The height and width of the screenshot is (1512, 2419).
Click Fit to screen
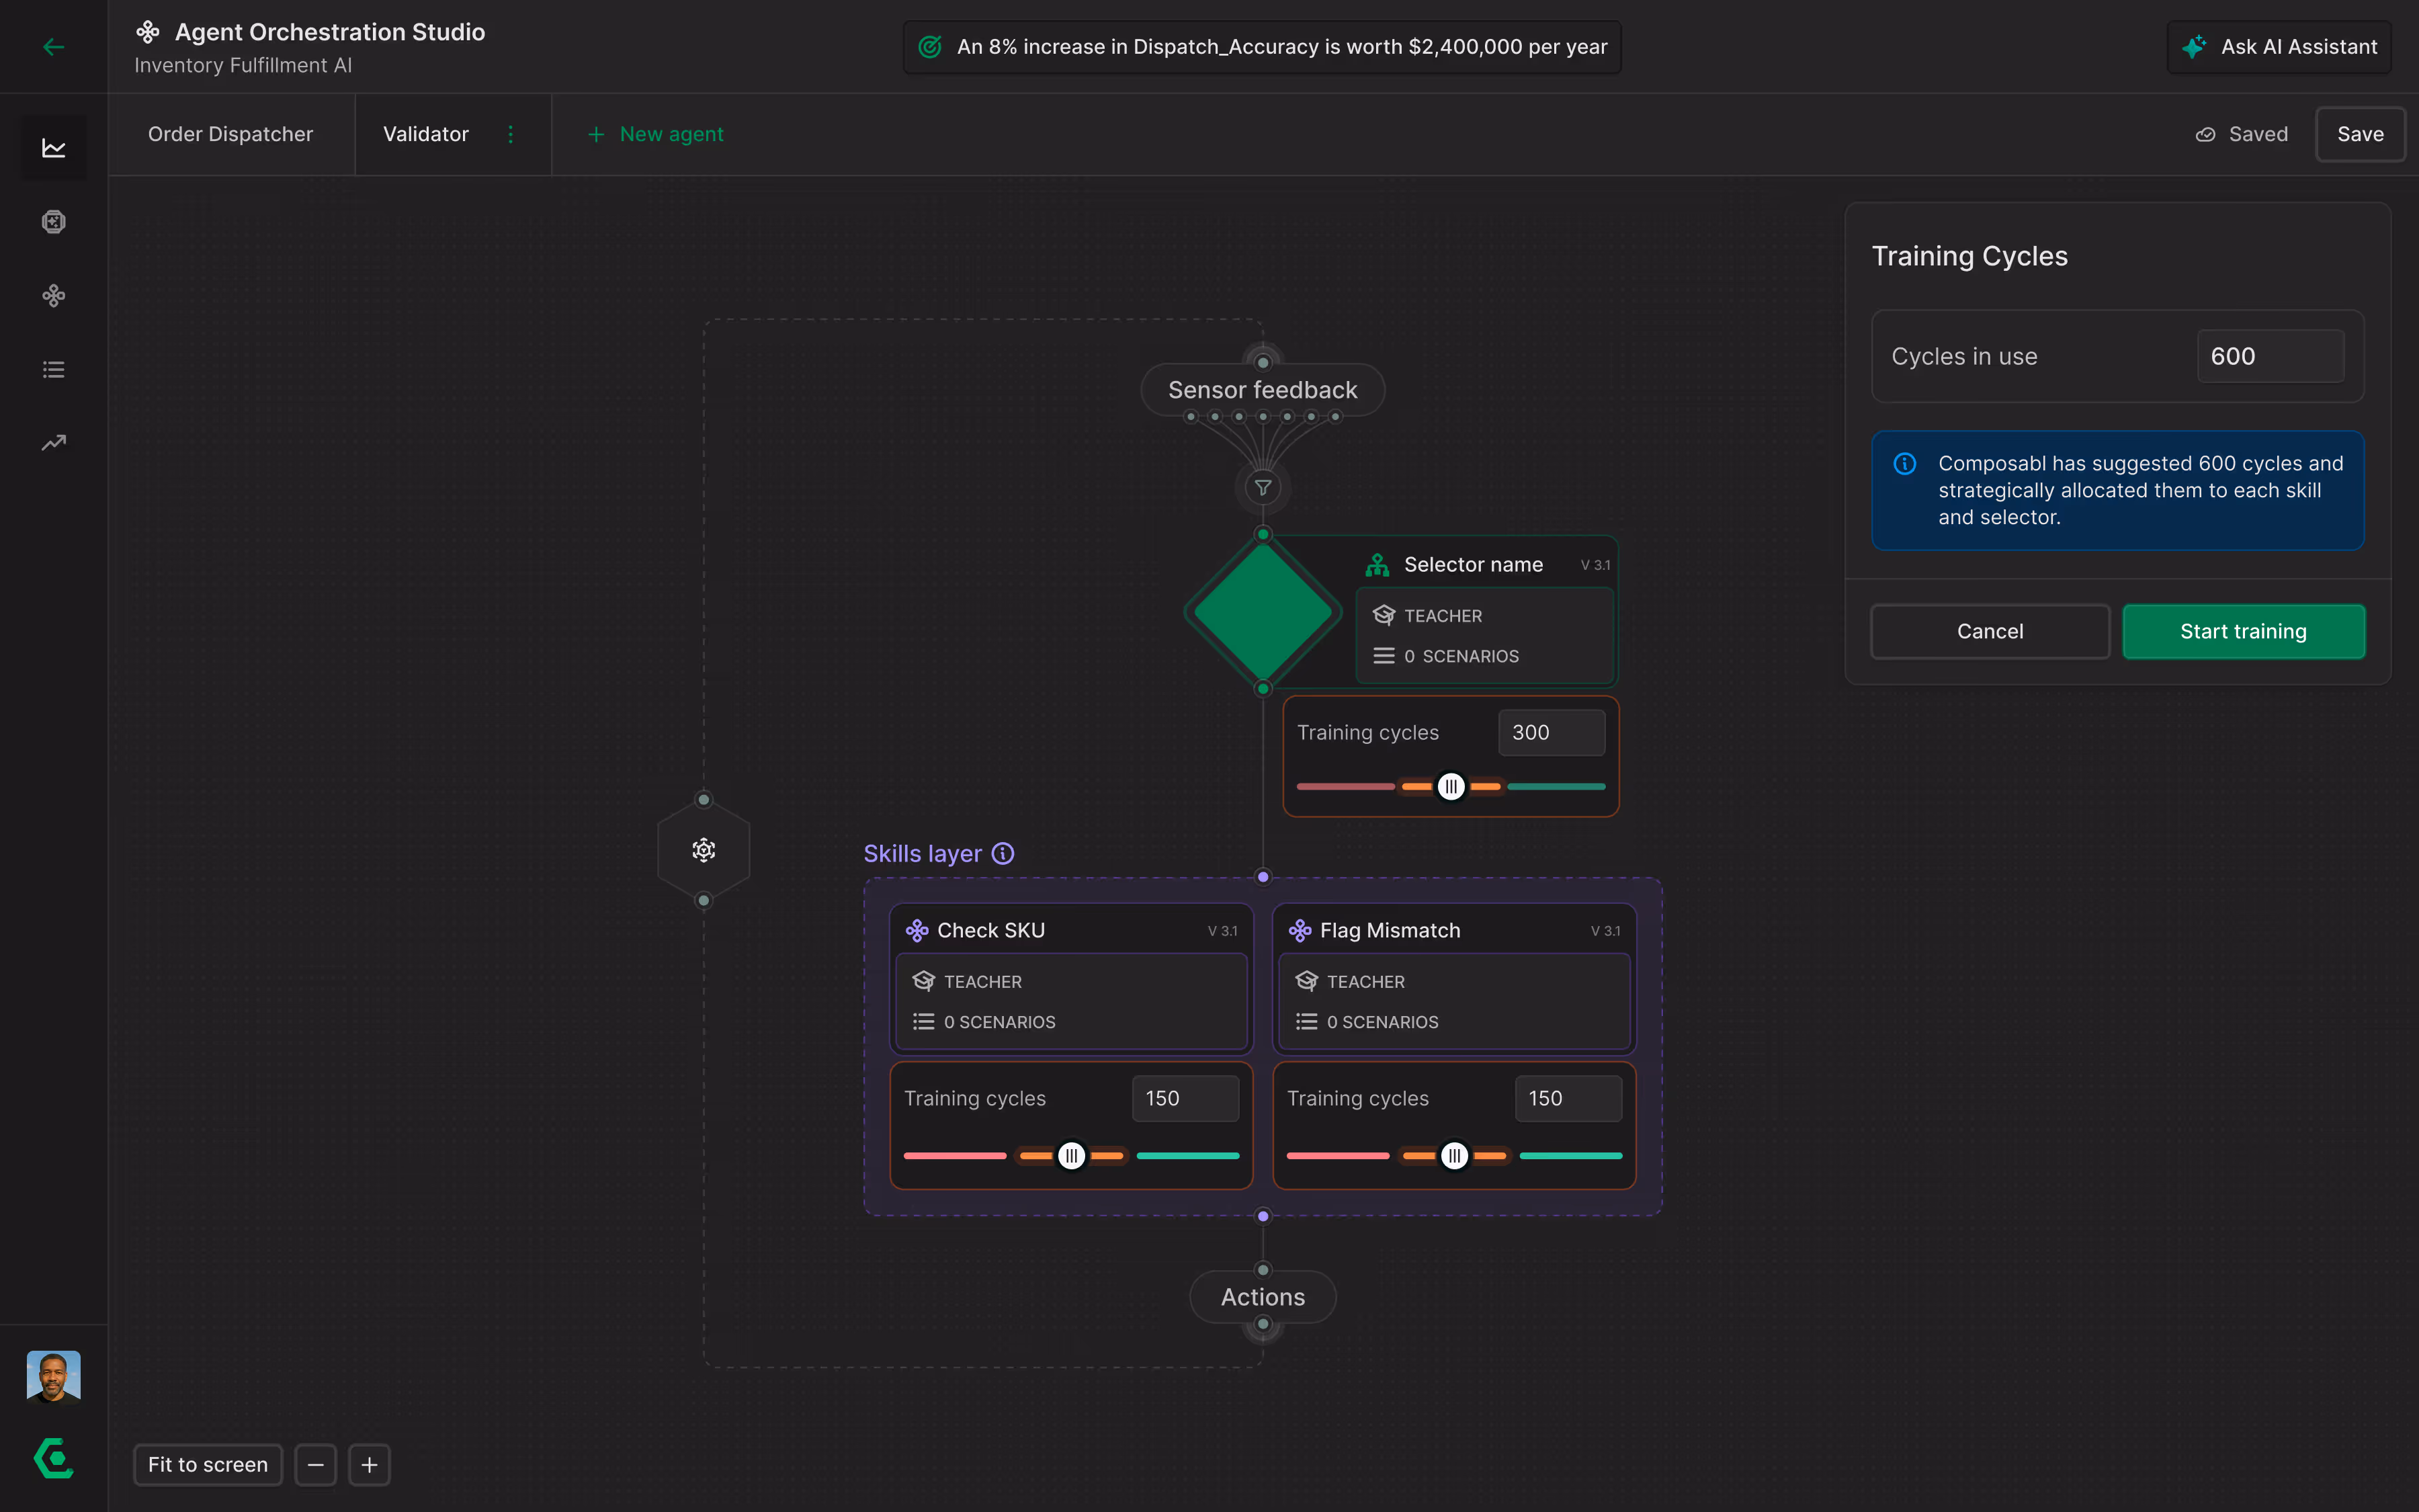(208, 1465)
